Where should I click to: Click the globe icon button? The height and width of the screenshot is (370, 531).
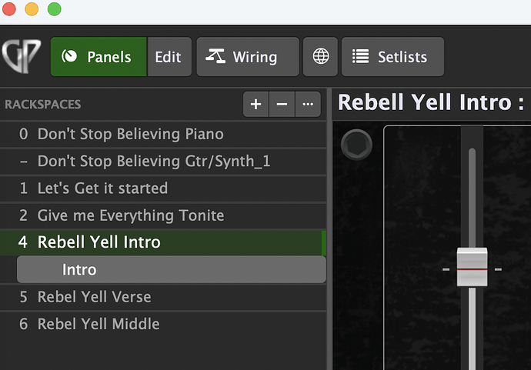click(x=320, y=57)
